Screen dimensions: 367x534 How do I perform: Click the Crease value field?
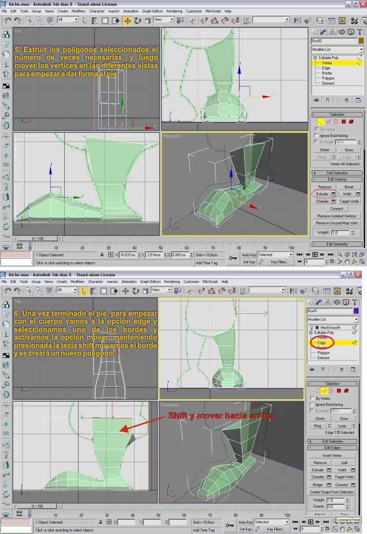tap(336, 506)
